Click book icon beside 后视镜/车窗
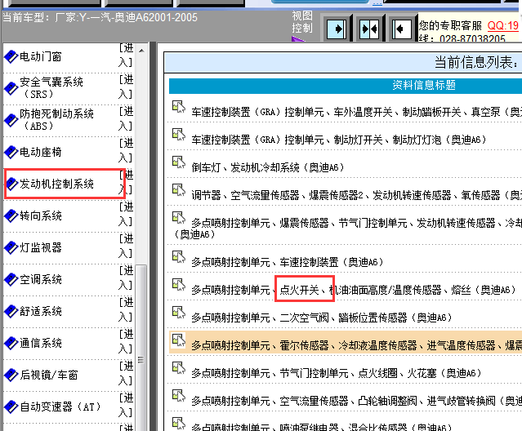 click(x=11, y=375)
